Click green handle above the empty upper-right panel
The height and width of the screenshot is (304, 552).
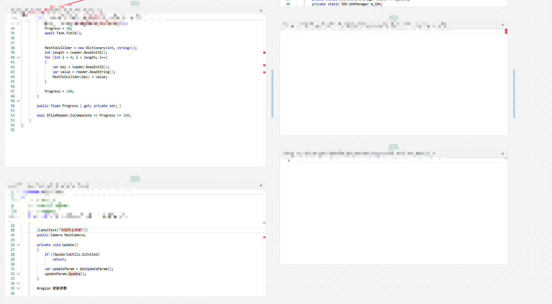tap(393, 18)
